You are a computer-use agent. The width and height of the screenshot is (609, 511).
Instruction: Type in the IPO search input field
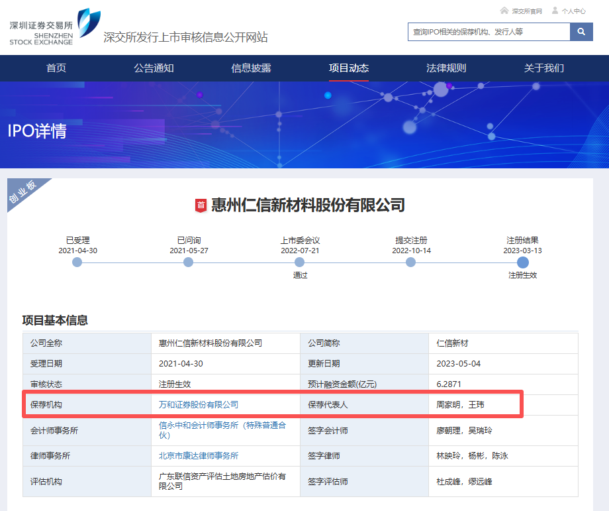coord(489,32)
